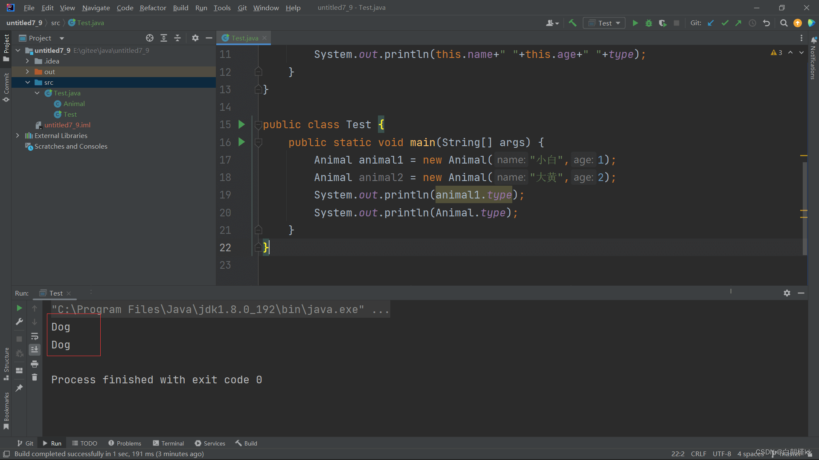The height and width of the screenshot is (460, 819).
Task: Open Search Everywhere magnifier icon
Action: pyautogui.click(x=784, y=23)
